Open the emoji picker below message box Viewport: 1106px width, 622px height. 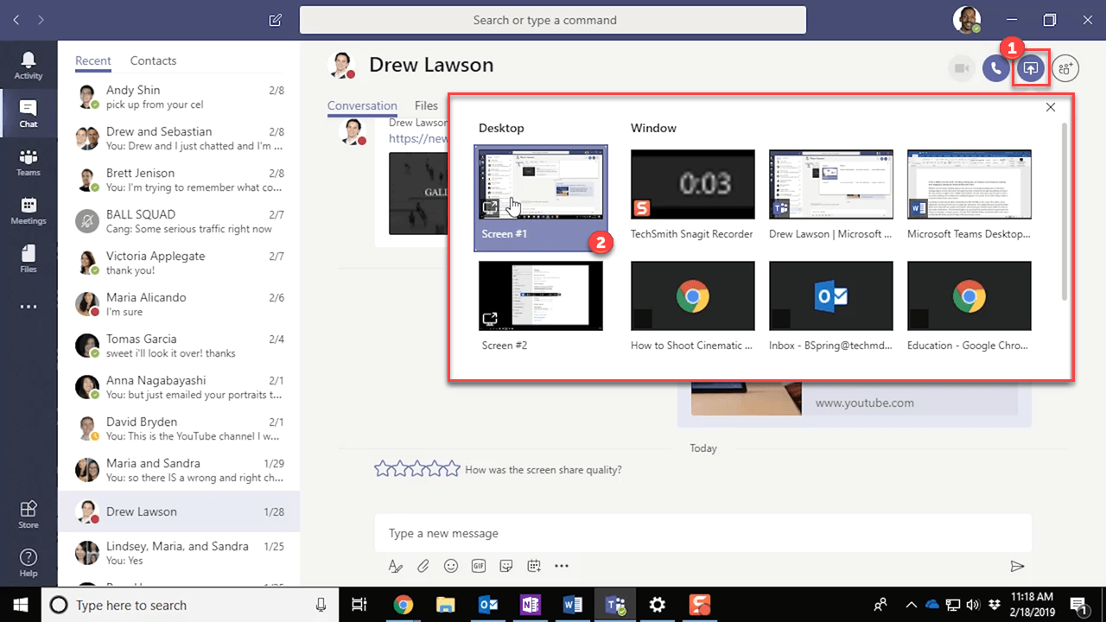451,566
